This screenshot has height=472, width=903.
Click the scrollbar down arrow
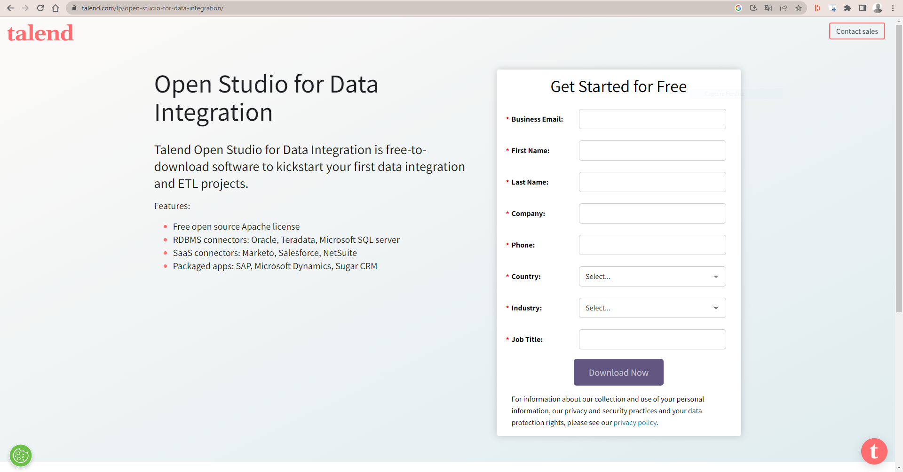click(899, 468)
